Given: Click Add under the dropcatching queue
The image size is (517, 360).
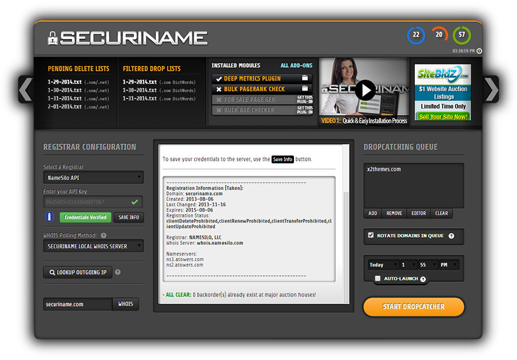Looking at the screenshot, I should tap(373, 213).
